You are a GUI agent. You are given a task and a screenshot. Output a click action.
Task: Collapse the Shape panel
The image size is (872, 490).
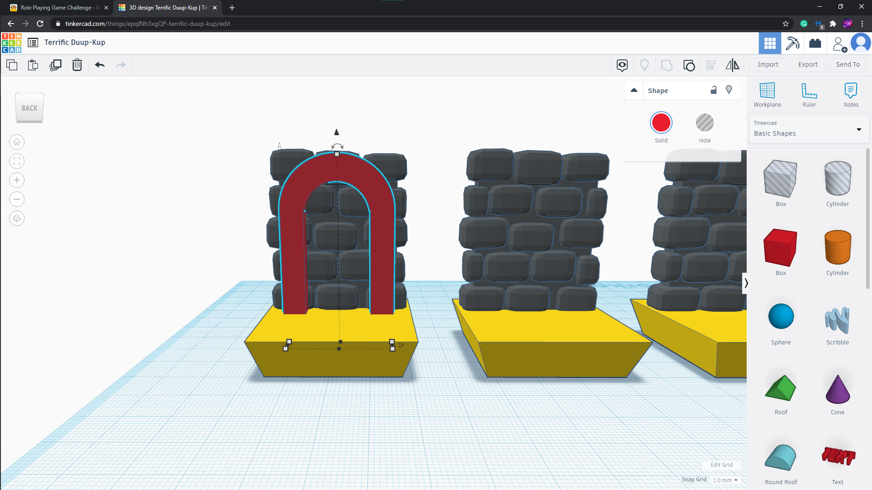click(x=634, y=90)
